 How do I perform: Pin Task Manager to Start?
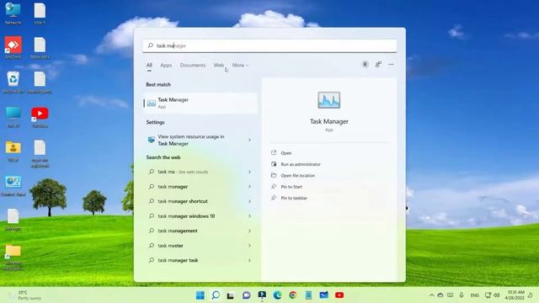(x=291, y=187)
